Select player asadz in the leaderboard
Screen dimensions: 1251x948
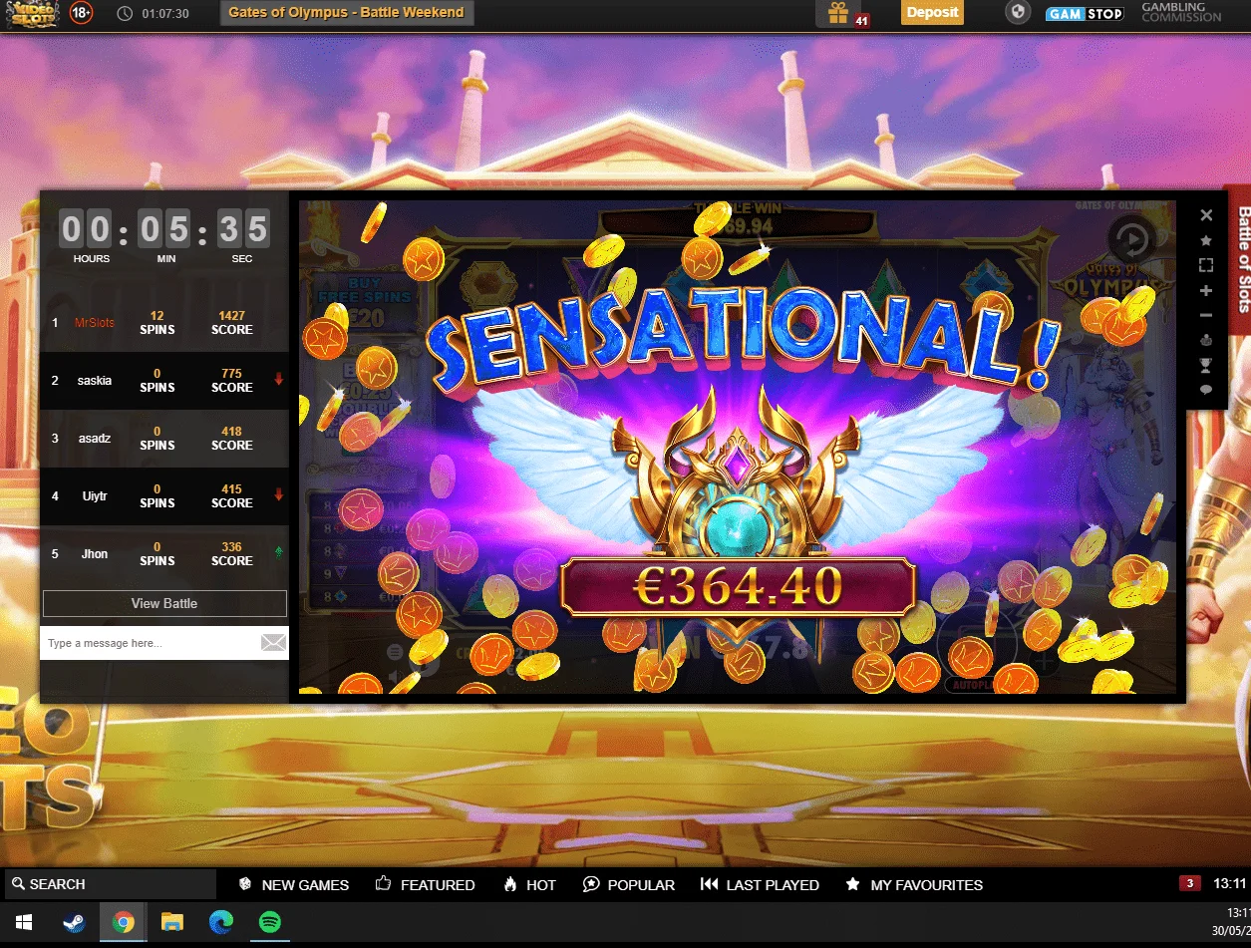tap(95, 439)
